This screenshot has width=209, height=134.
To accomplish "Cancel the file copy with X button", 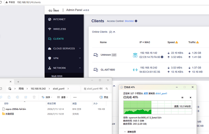I will click(191, 97).
